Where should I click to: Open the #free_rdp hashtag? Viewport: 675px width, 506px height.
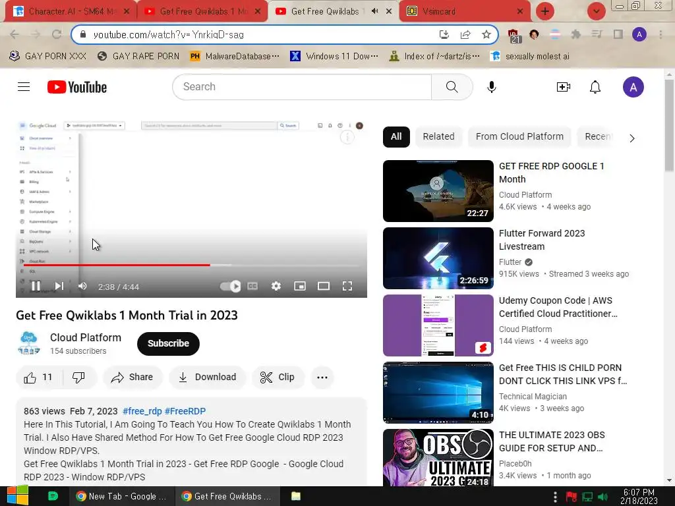[x=142, y=411]
